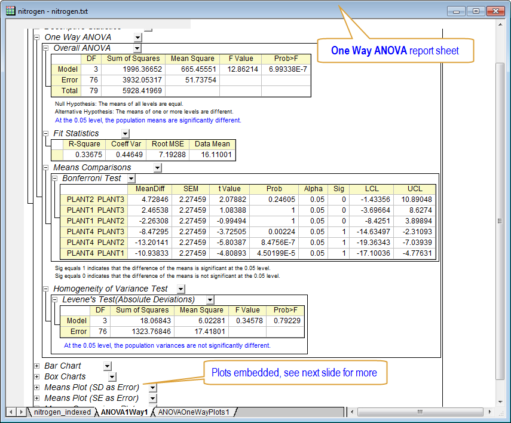Select the ANOVA1Way1 report tab
The height and width of the screenshot is (423, 511).
click(x=122, y=412)
